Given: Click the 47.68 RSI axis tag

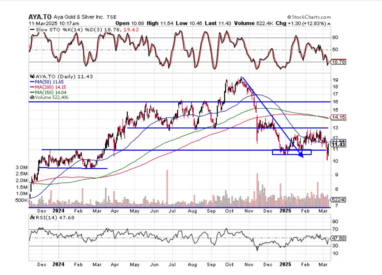Looking at the screenshot, I should 338,238.
